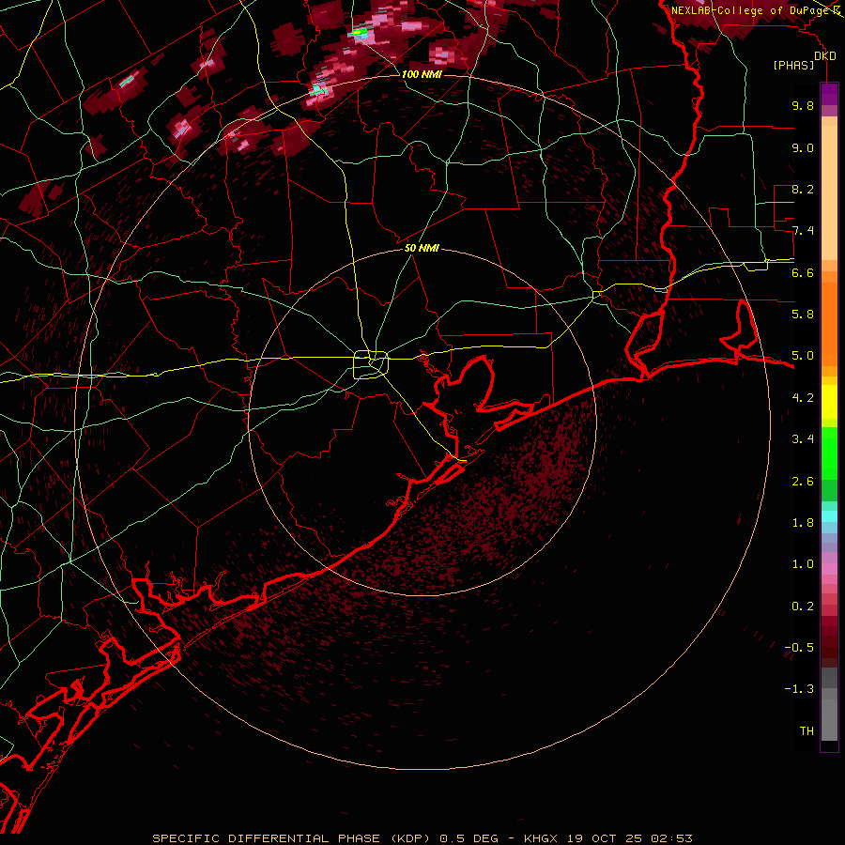Image resolution: width=845 pixels, height=845 pixels.
Task: Click the 9.8 value on the scale
Action: (x=803, y=106)
